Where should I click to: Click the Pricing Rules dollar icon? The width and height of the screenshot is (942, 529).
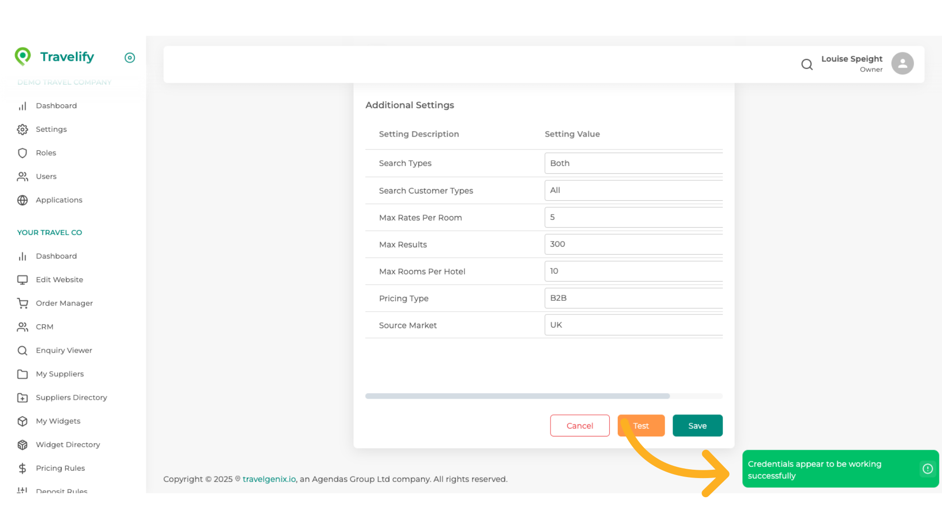click(x=23, y=468)
